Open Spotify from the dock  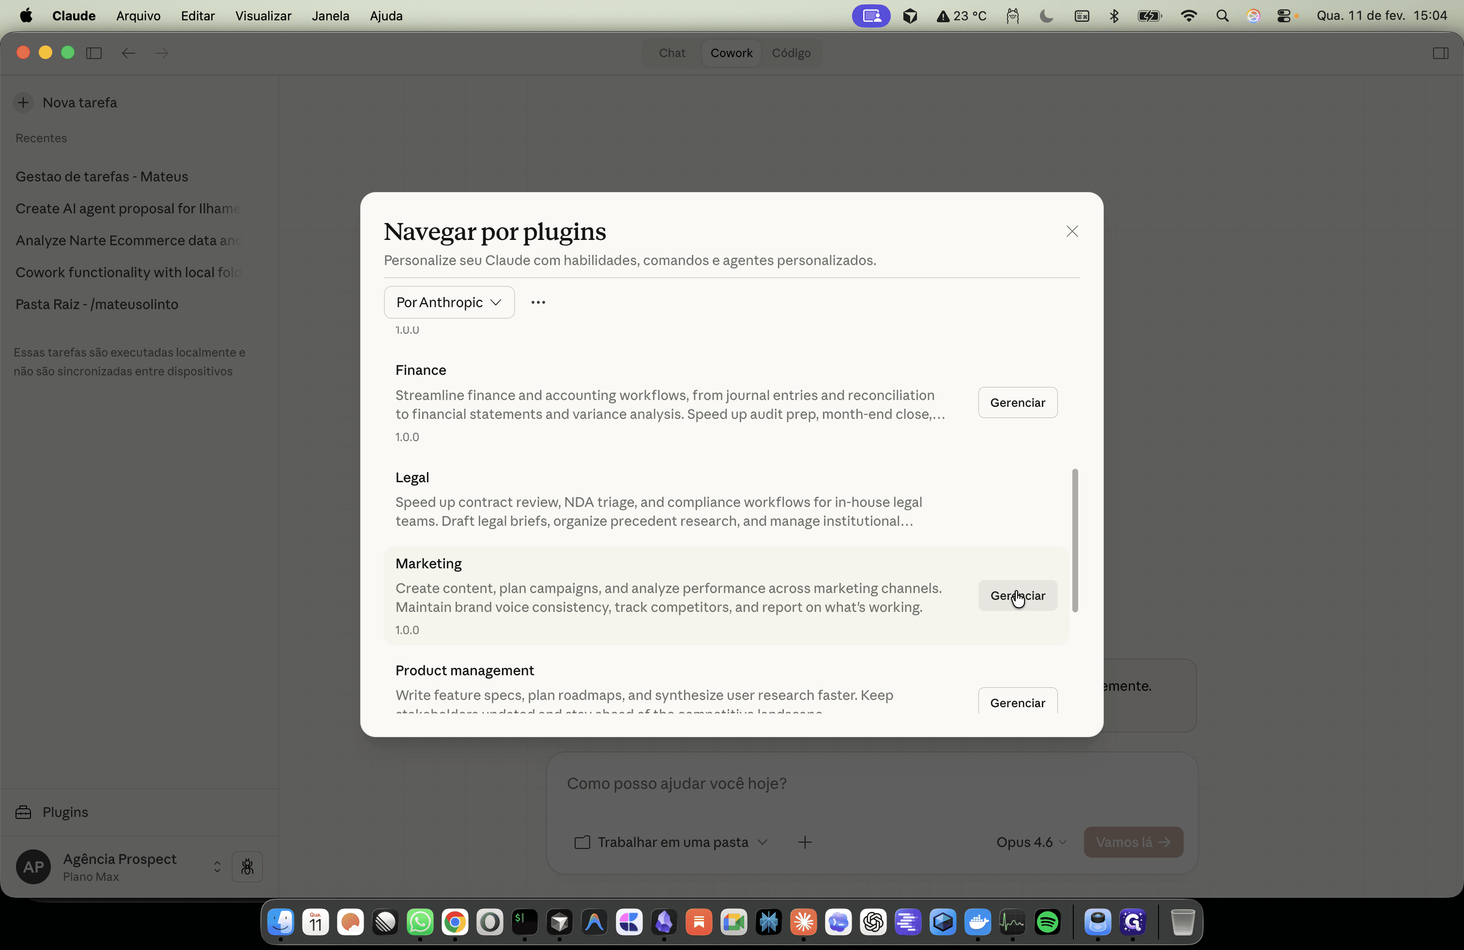tap(1048, 922)
